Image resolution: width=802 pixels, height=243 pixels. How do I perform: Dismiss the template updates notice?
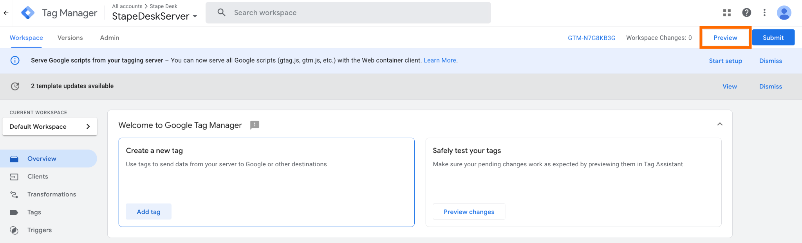(x=770, y=86)
